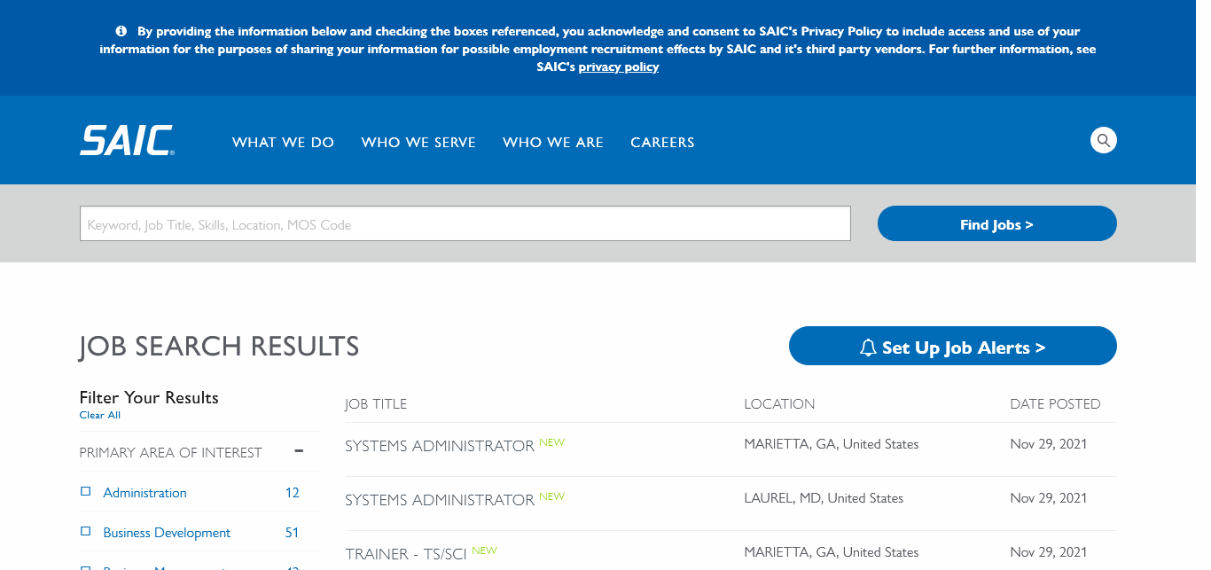This screenshot has height=570, width=1211.
Task: Click Clear All to reset filters
Action: [99, 415]
